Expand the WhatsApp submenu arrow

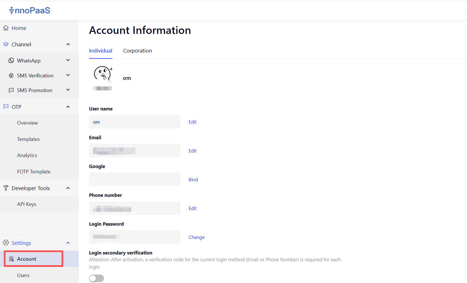pyautogui.click(x=68, y=61)
